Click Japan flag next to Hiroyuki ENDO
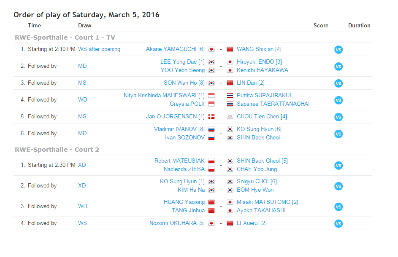Image resolution: width=398 pixels, height=257 pixels. coord(230,62)
